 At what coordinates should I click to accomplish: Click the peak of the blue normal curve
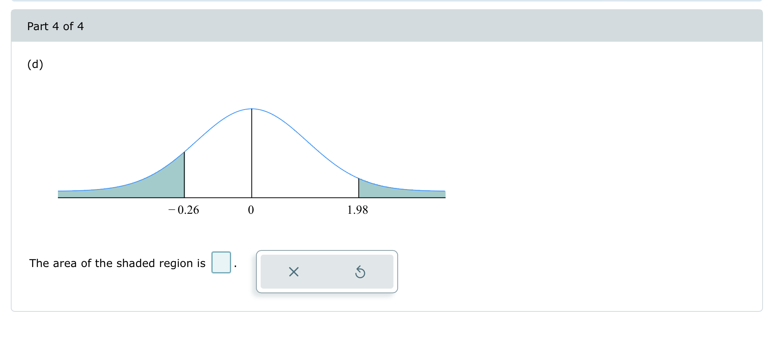252,109
